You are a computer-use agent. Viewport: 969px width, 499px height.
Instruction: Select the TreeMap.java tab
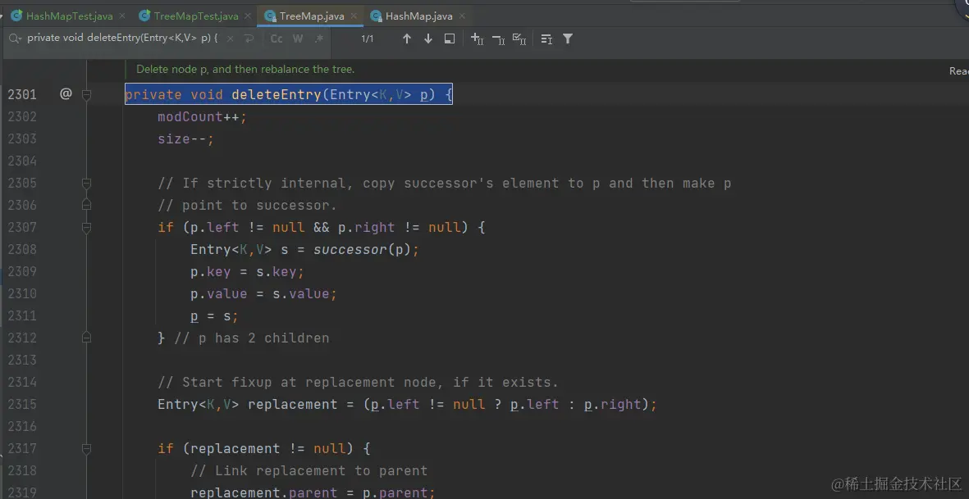point(312,16)
